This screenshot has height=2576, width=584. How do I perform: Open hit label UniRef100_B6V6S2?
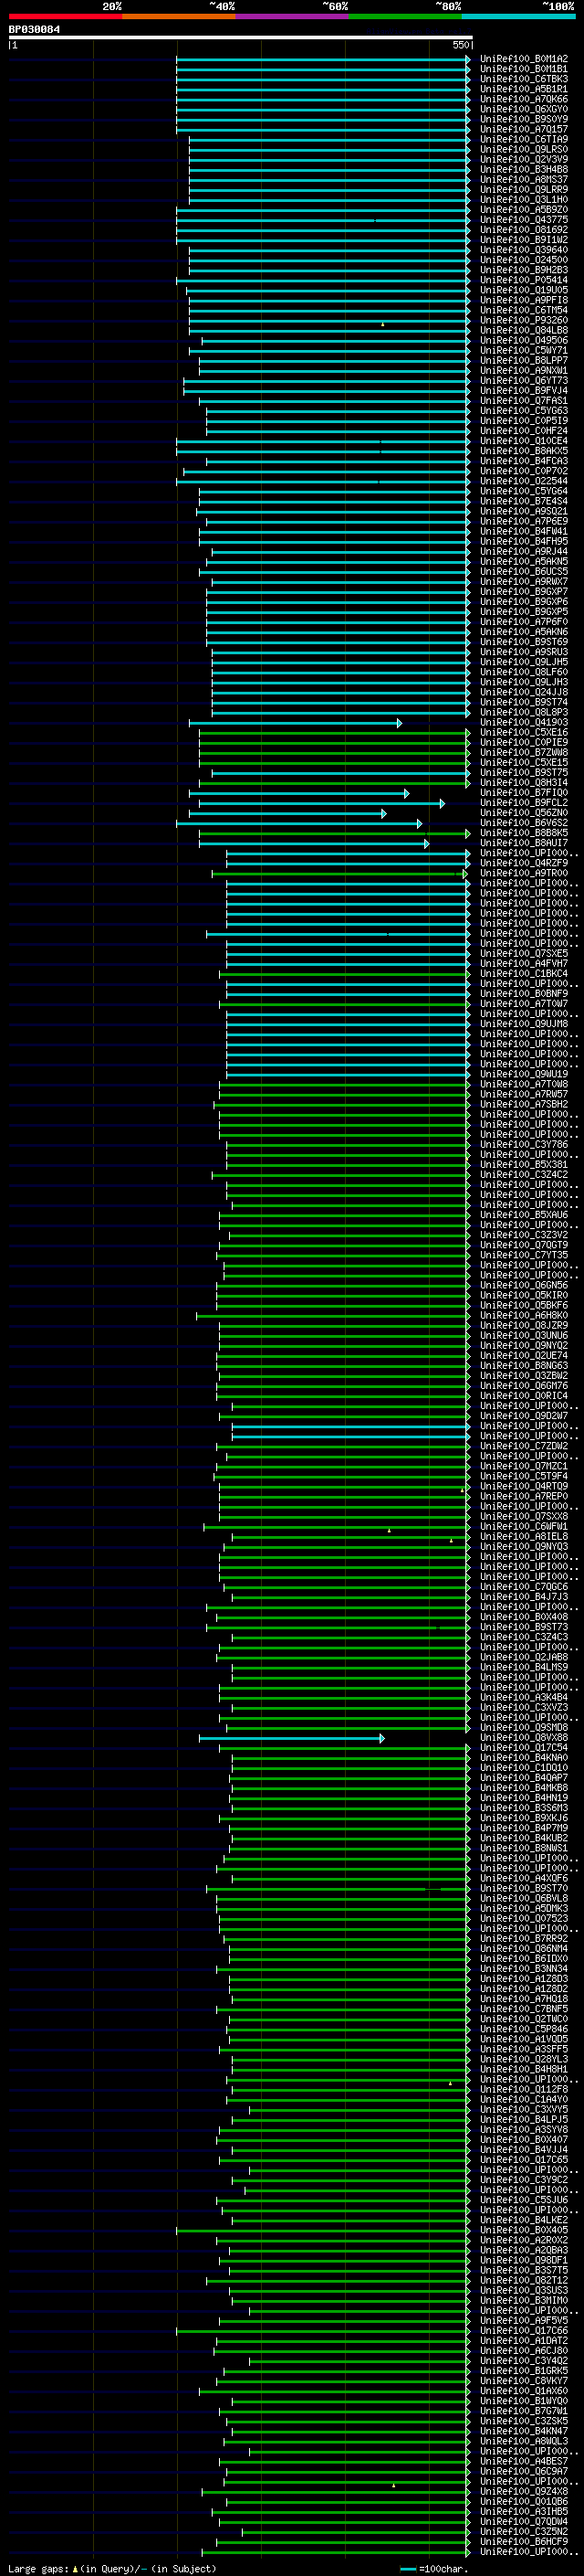point(524,823)
